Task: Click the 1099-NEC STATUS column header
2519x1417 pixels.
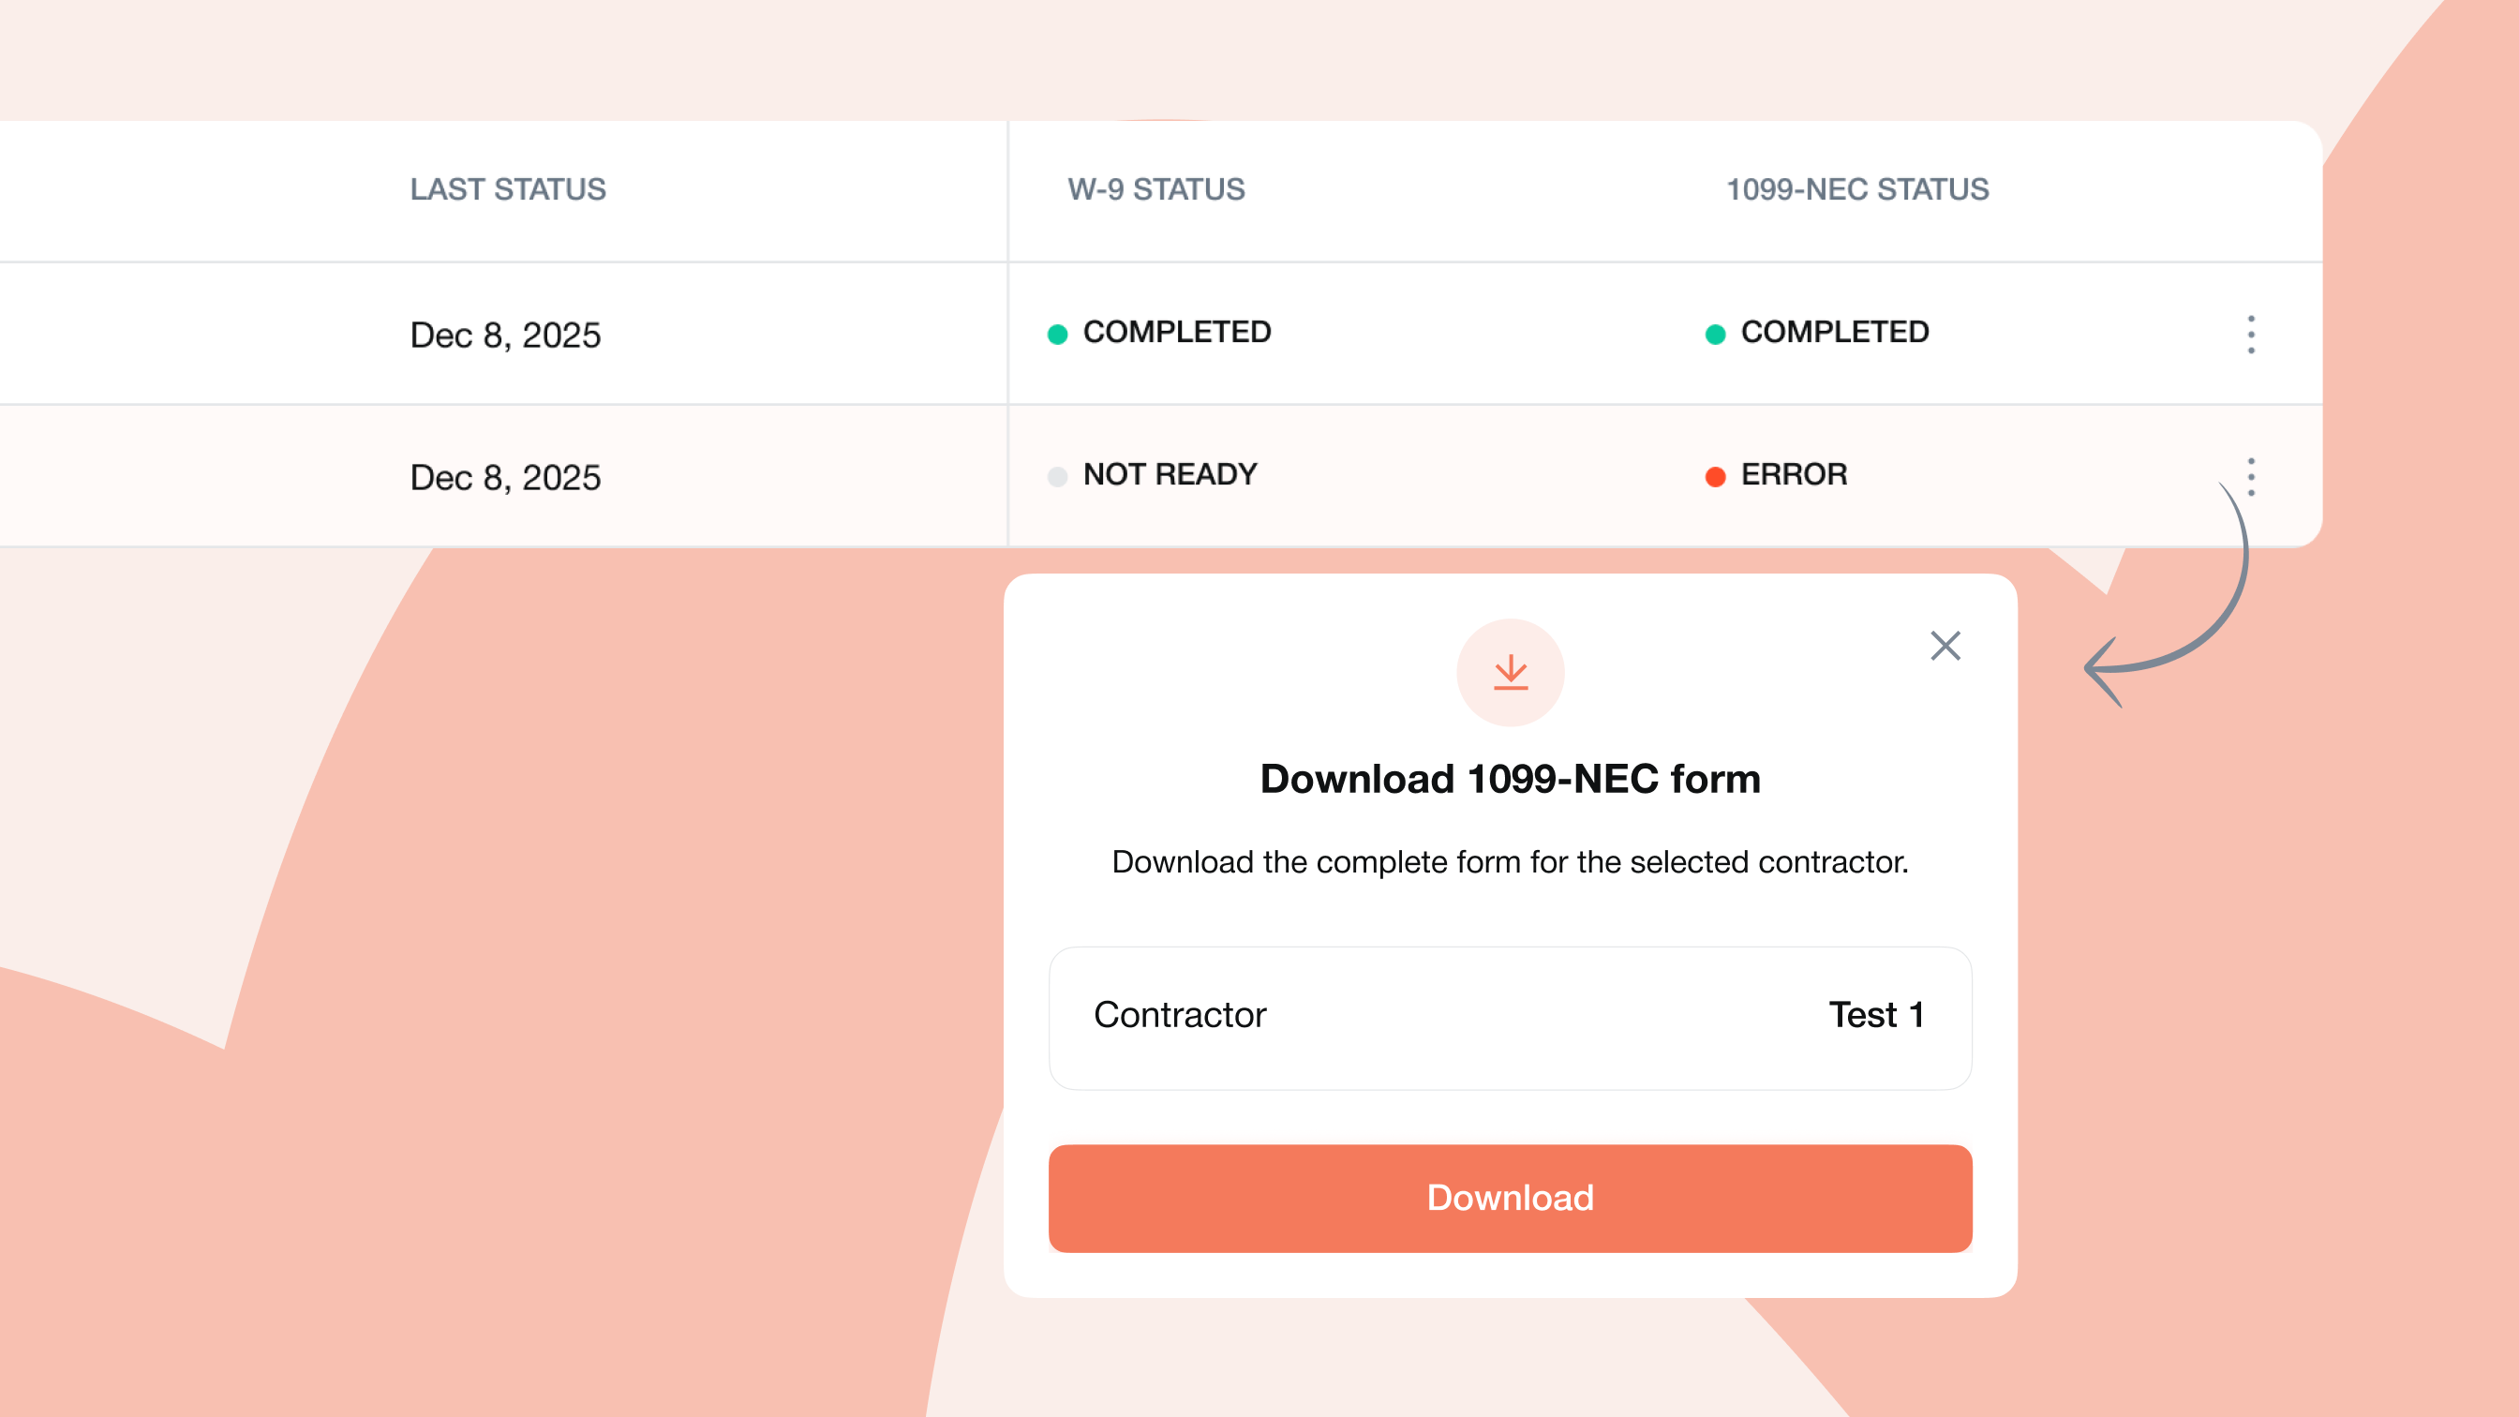Action: [1857, 188]
